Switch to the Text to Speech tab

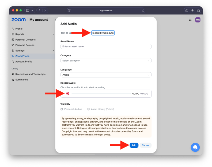pyautogui.click(x=66, y=33)
